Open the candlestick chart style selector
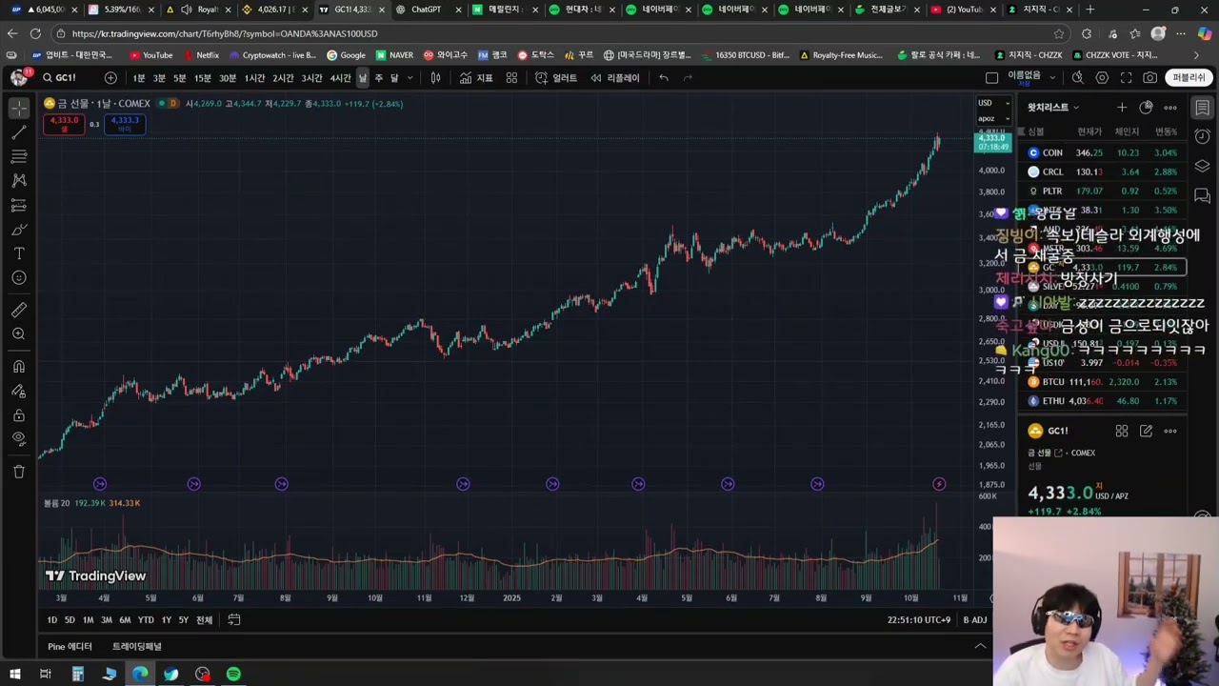Screen dimensions: 1219x686 coord(435,78)
